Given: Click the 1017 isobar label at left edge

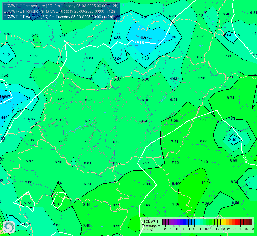Looking at the screenshot, I should coord(7,86).
